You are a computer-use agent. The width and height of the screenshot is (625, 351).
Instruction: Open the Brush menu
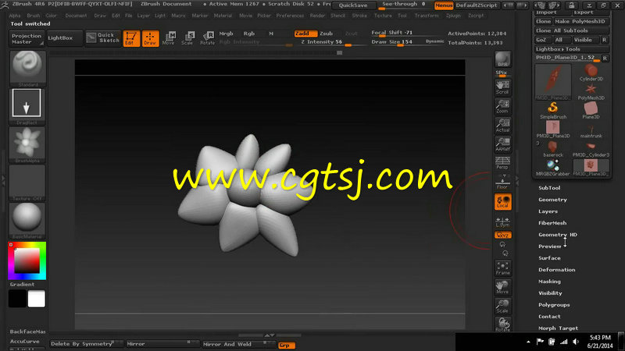coord(34,16)
